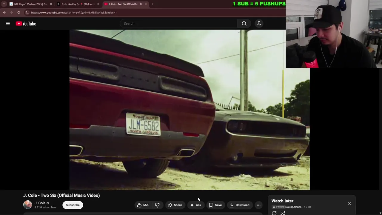Image resolution: width=382 pixels, height=215 pixels.
Task: Click the video title text
Action: point(61,195)
